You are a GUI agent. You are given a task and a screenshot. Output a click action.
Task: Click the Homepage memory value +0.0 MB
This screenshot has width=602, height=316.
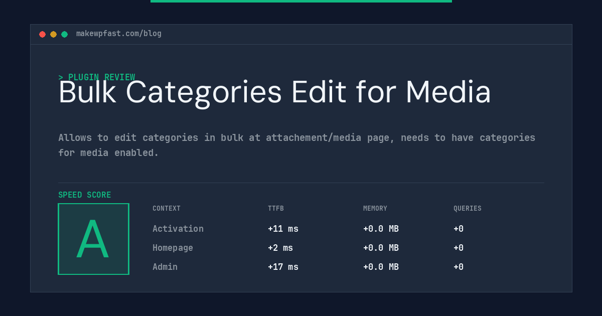pos(381,248)
